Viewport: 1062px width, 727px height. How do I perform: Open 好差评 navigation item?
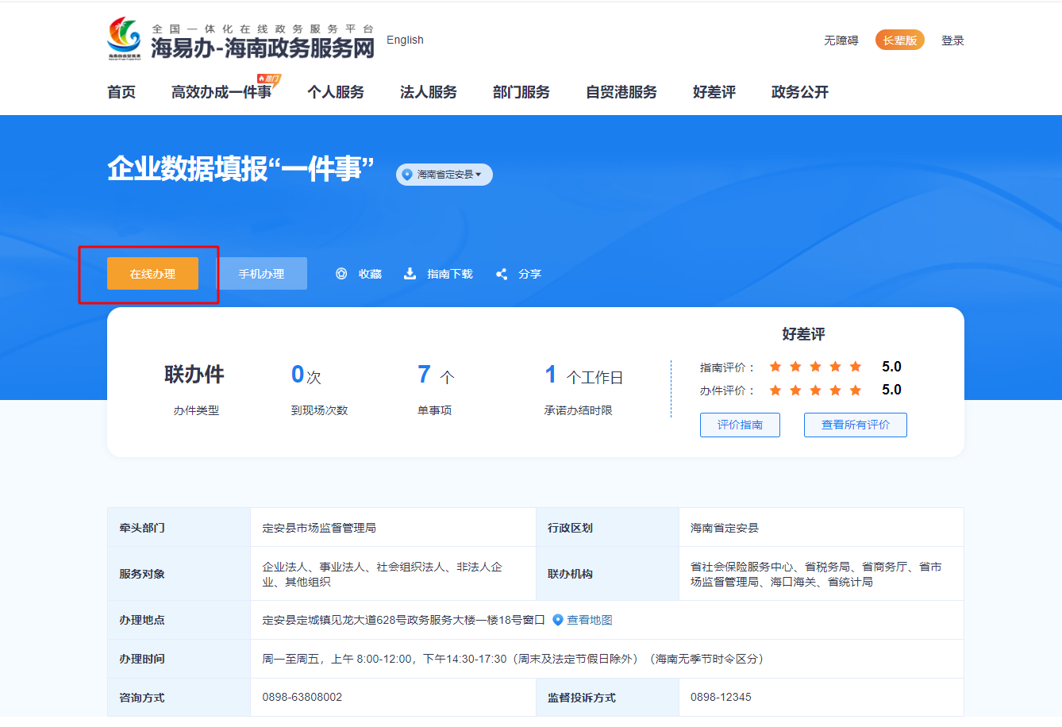click(x=714, y=92)
